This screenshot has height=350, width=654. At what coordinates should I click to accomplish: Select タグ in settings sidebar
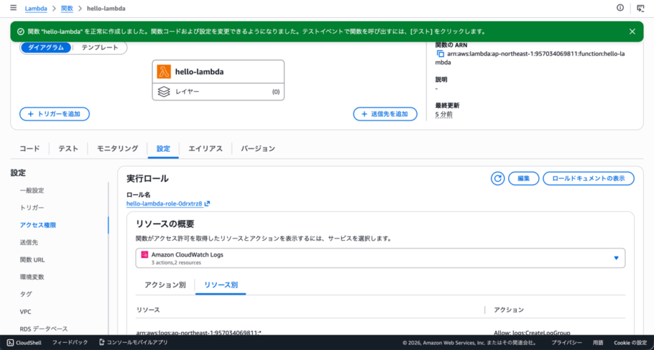point(26,294)
